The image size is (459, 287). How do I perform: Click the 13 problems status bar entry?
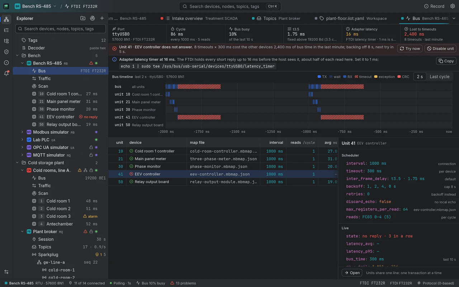183,283
